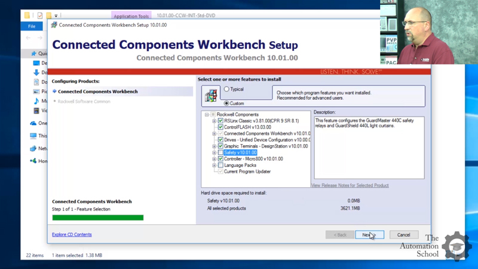The height and width of the screenshot is (269, 478).
Task: Open the File menu in Explorer
Action: 32,26
